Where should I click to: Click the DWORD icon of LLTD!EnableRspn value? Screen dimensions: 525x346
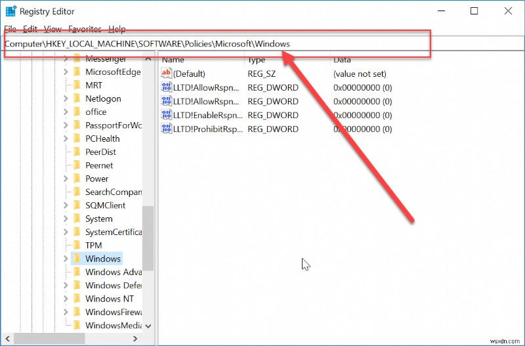click(166, 115)
